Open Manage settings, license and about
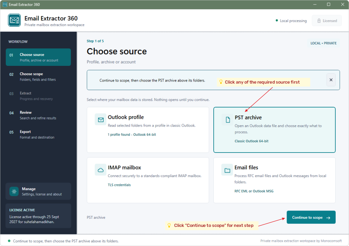349x246 pixels. tap(38, 191)
